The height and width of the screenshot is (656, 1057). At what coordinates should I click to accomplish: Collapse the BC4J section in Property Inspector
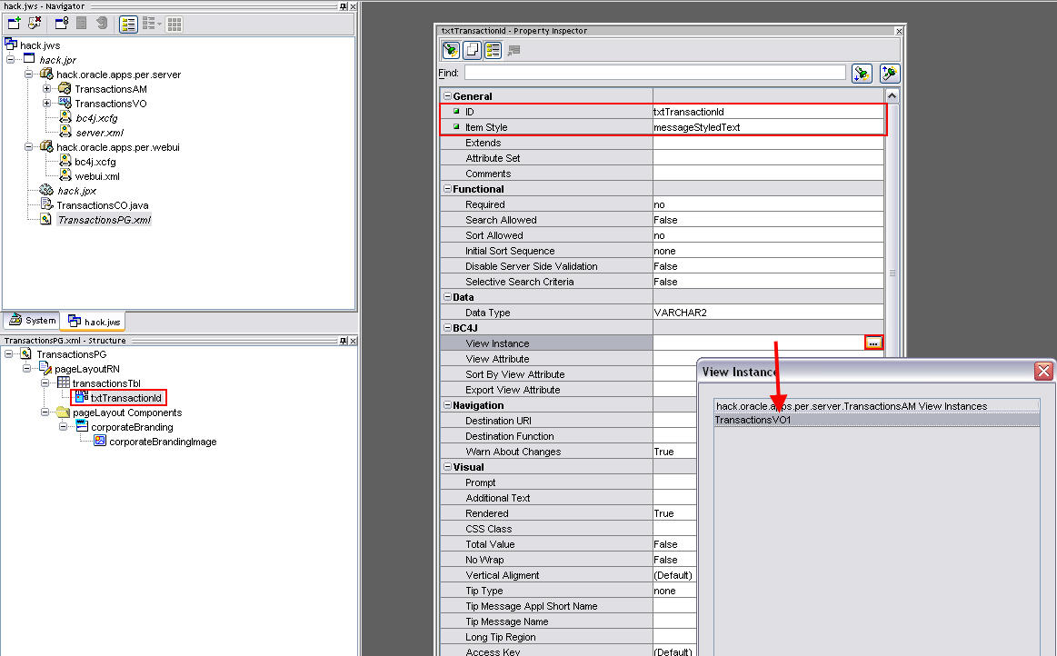(446, 327)
